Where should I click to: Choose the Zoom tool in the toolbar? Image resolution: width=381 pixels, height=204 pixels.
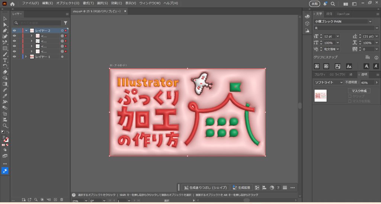[x=5, y=126]
